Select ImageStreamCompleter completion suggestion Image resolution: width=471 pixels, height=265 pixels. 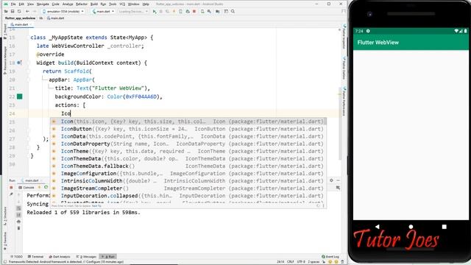188,188
